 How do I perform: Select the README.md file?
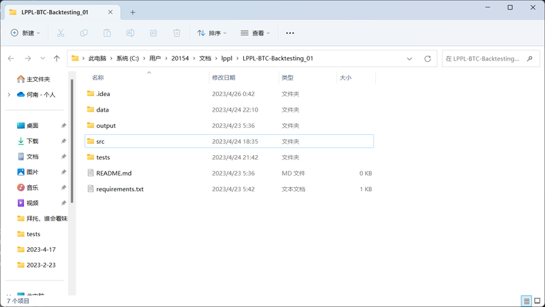click(230, 174)
